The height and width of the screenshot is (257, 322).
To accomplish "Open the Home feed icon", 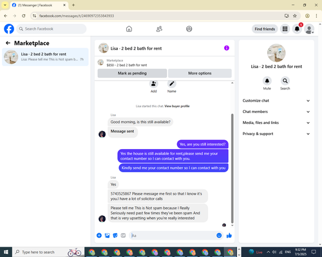I will (129, 29).
